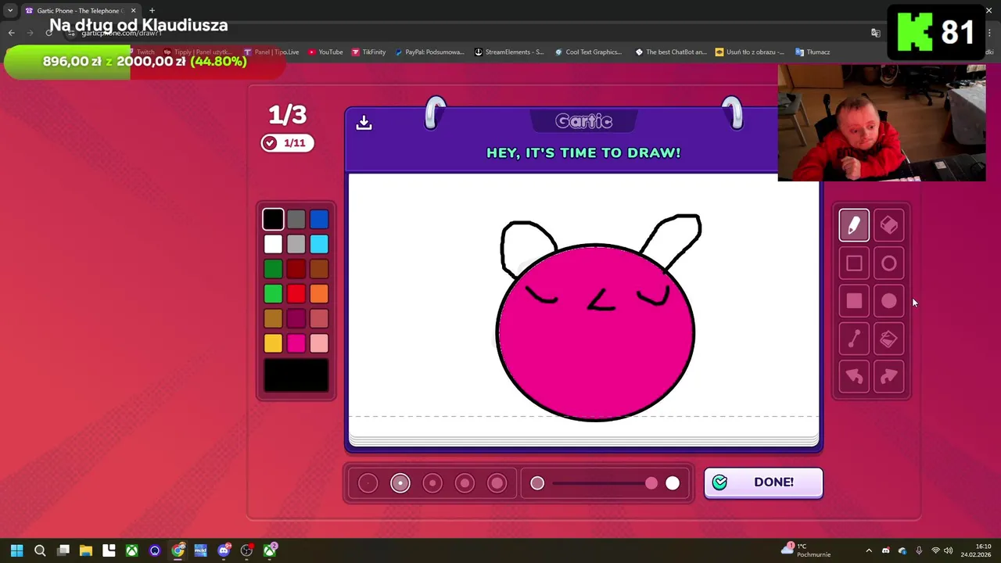Undo the last drawing stroke

click(854, 377)
